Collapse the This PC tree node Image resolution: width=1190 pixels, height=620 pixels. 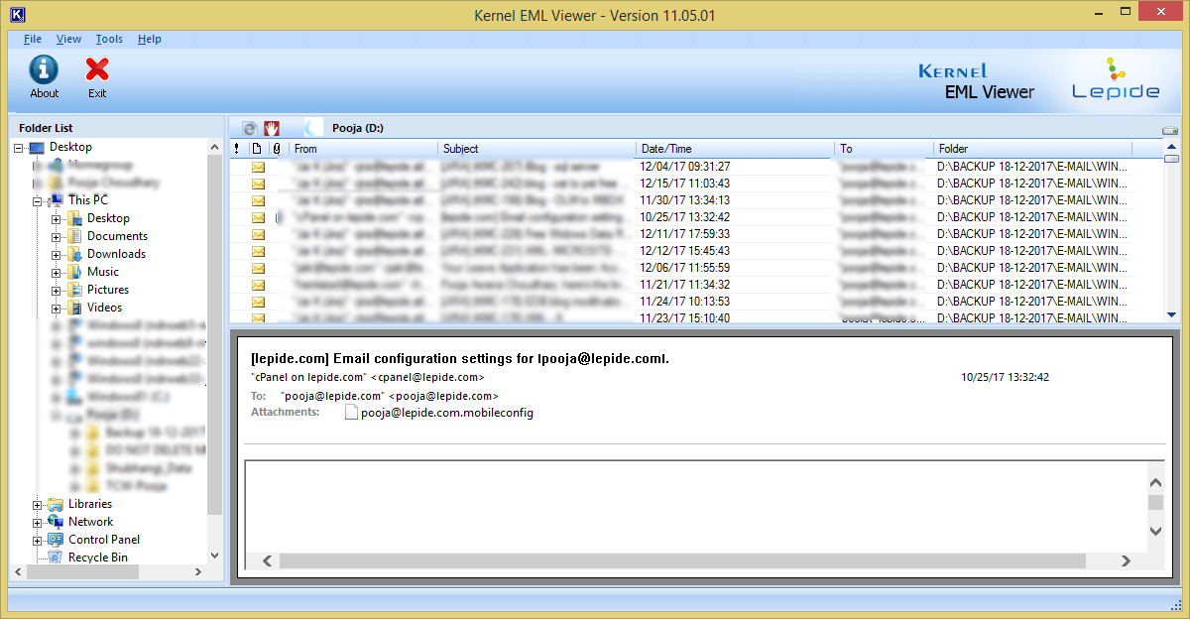coord(38,201)
